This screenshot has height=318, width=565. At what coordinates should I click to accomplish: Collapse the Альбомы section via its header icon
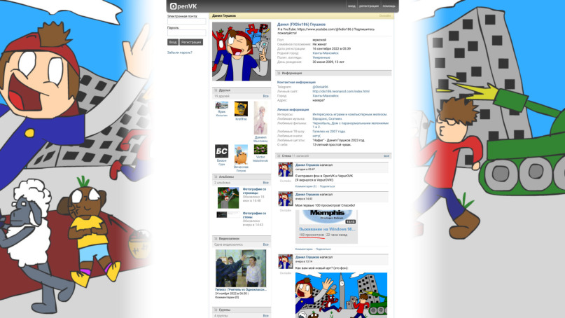click(216, 177)
